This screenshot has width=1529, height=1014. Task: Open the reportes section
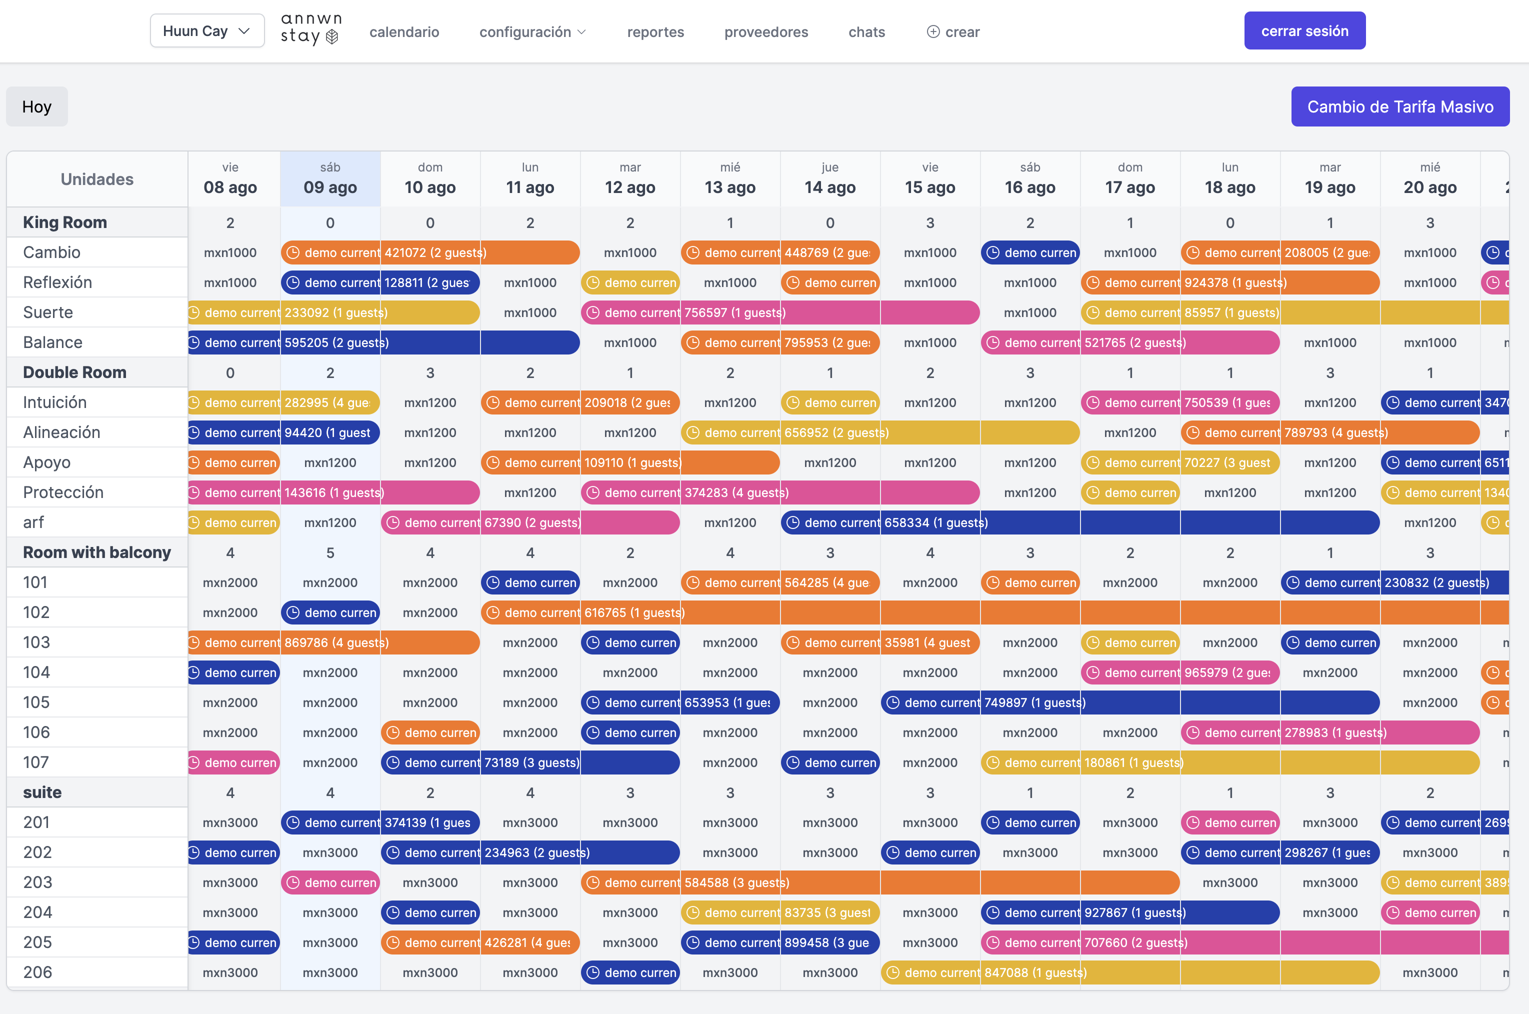(655, 31)
